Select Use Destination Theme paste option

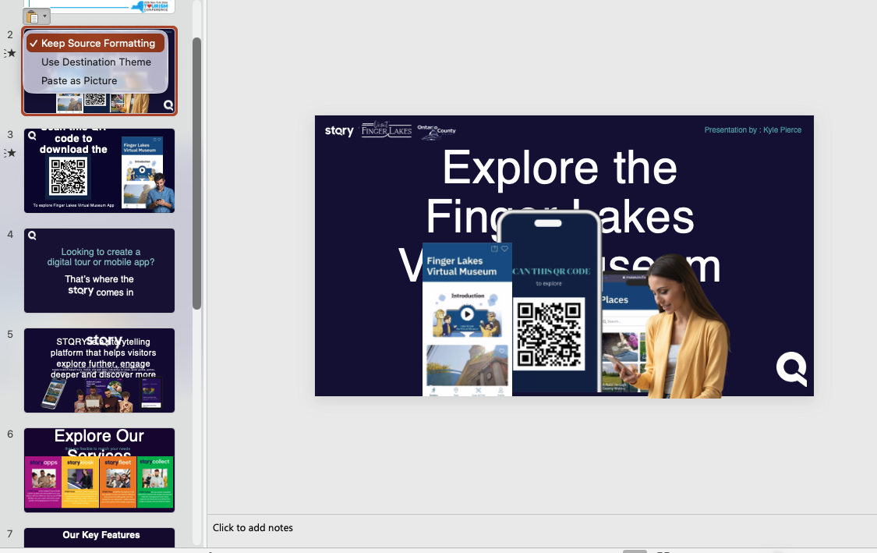coord(95,62)
